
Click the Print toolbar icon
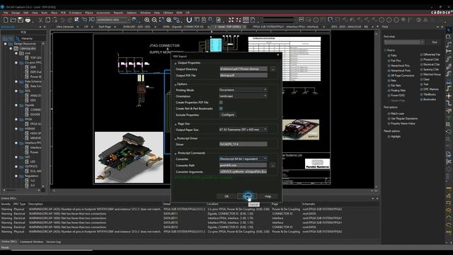click(x=28, y=20)
